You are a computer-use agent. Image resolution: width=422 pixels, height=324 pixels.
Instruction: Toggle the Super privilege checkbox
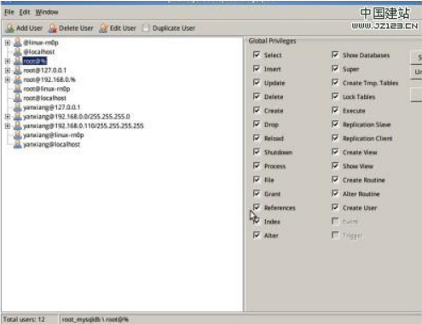[335, 68]
